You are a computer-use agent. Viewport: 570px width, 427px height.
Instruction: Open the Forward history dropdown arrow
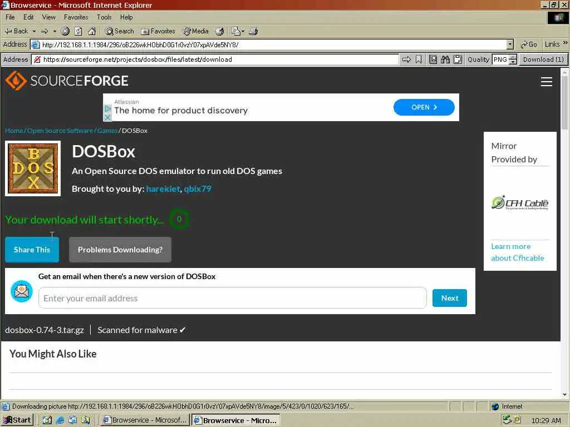pyautogui.click(x=55, y=31)
